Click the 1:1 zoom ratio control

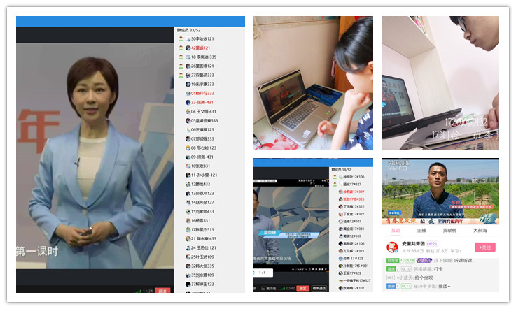click(x=263, y=273)
